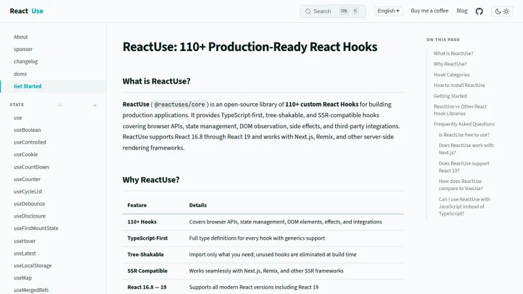Screen dimensions: 523x294
Task: Open the use hook page
Action: (18, 118)
